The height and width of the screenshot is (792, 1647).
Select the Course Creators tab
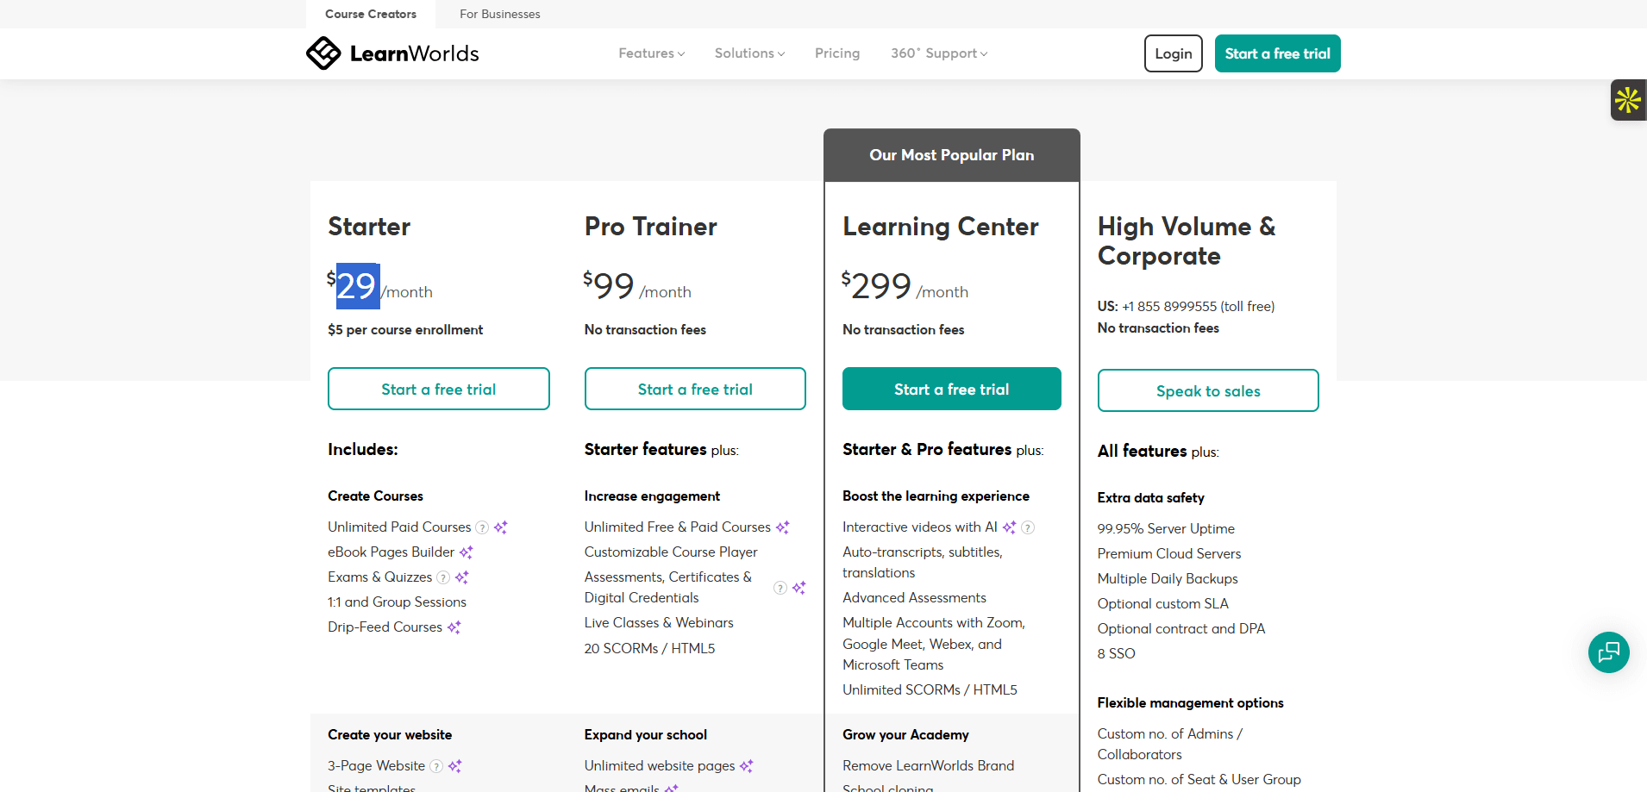coord(370,14)
